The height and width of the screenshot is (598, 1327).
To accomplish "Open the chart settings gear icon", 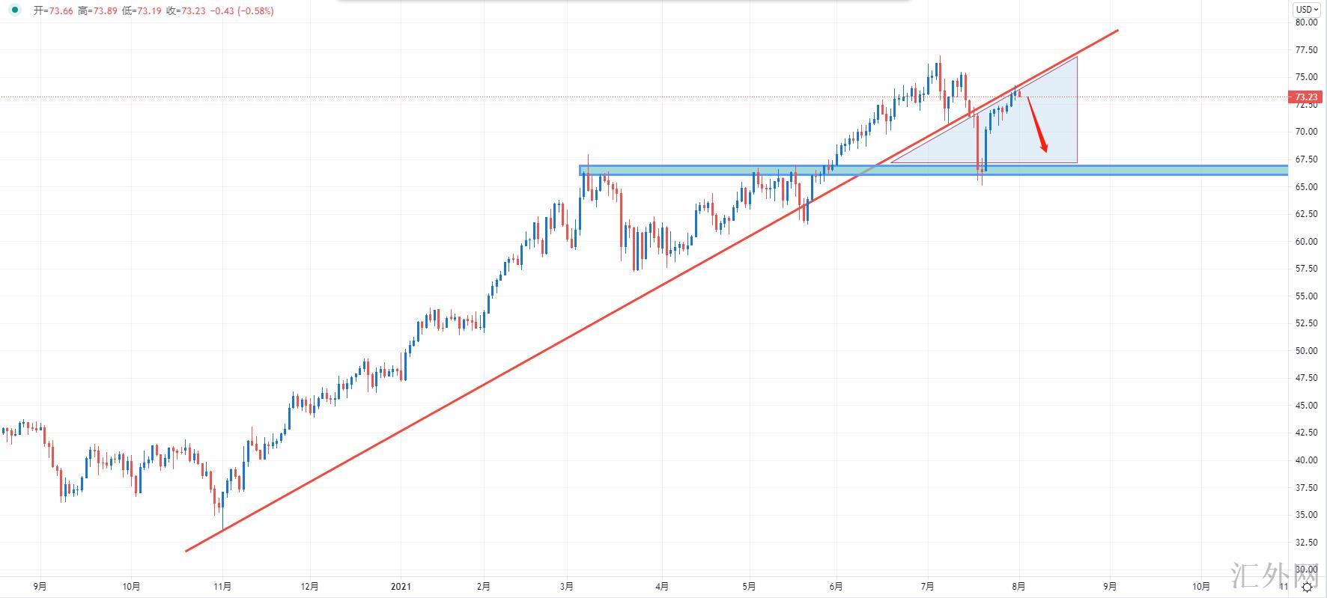I will pyautogui.click(x=1307, y=588).
